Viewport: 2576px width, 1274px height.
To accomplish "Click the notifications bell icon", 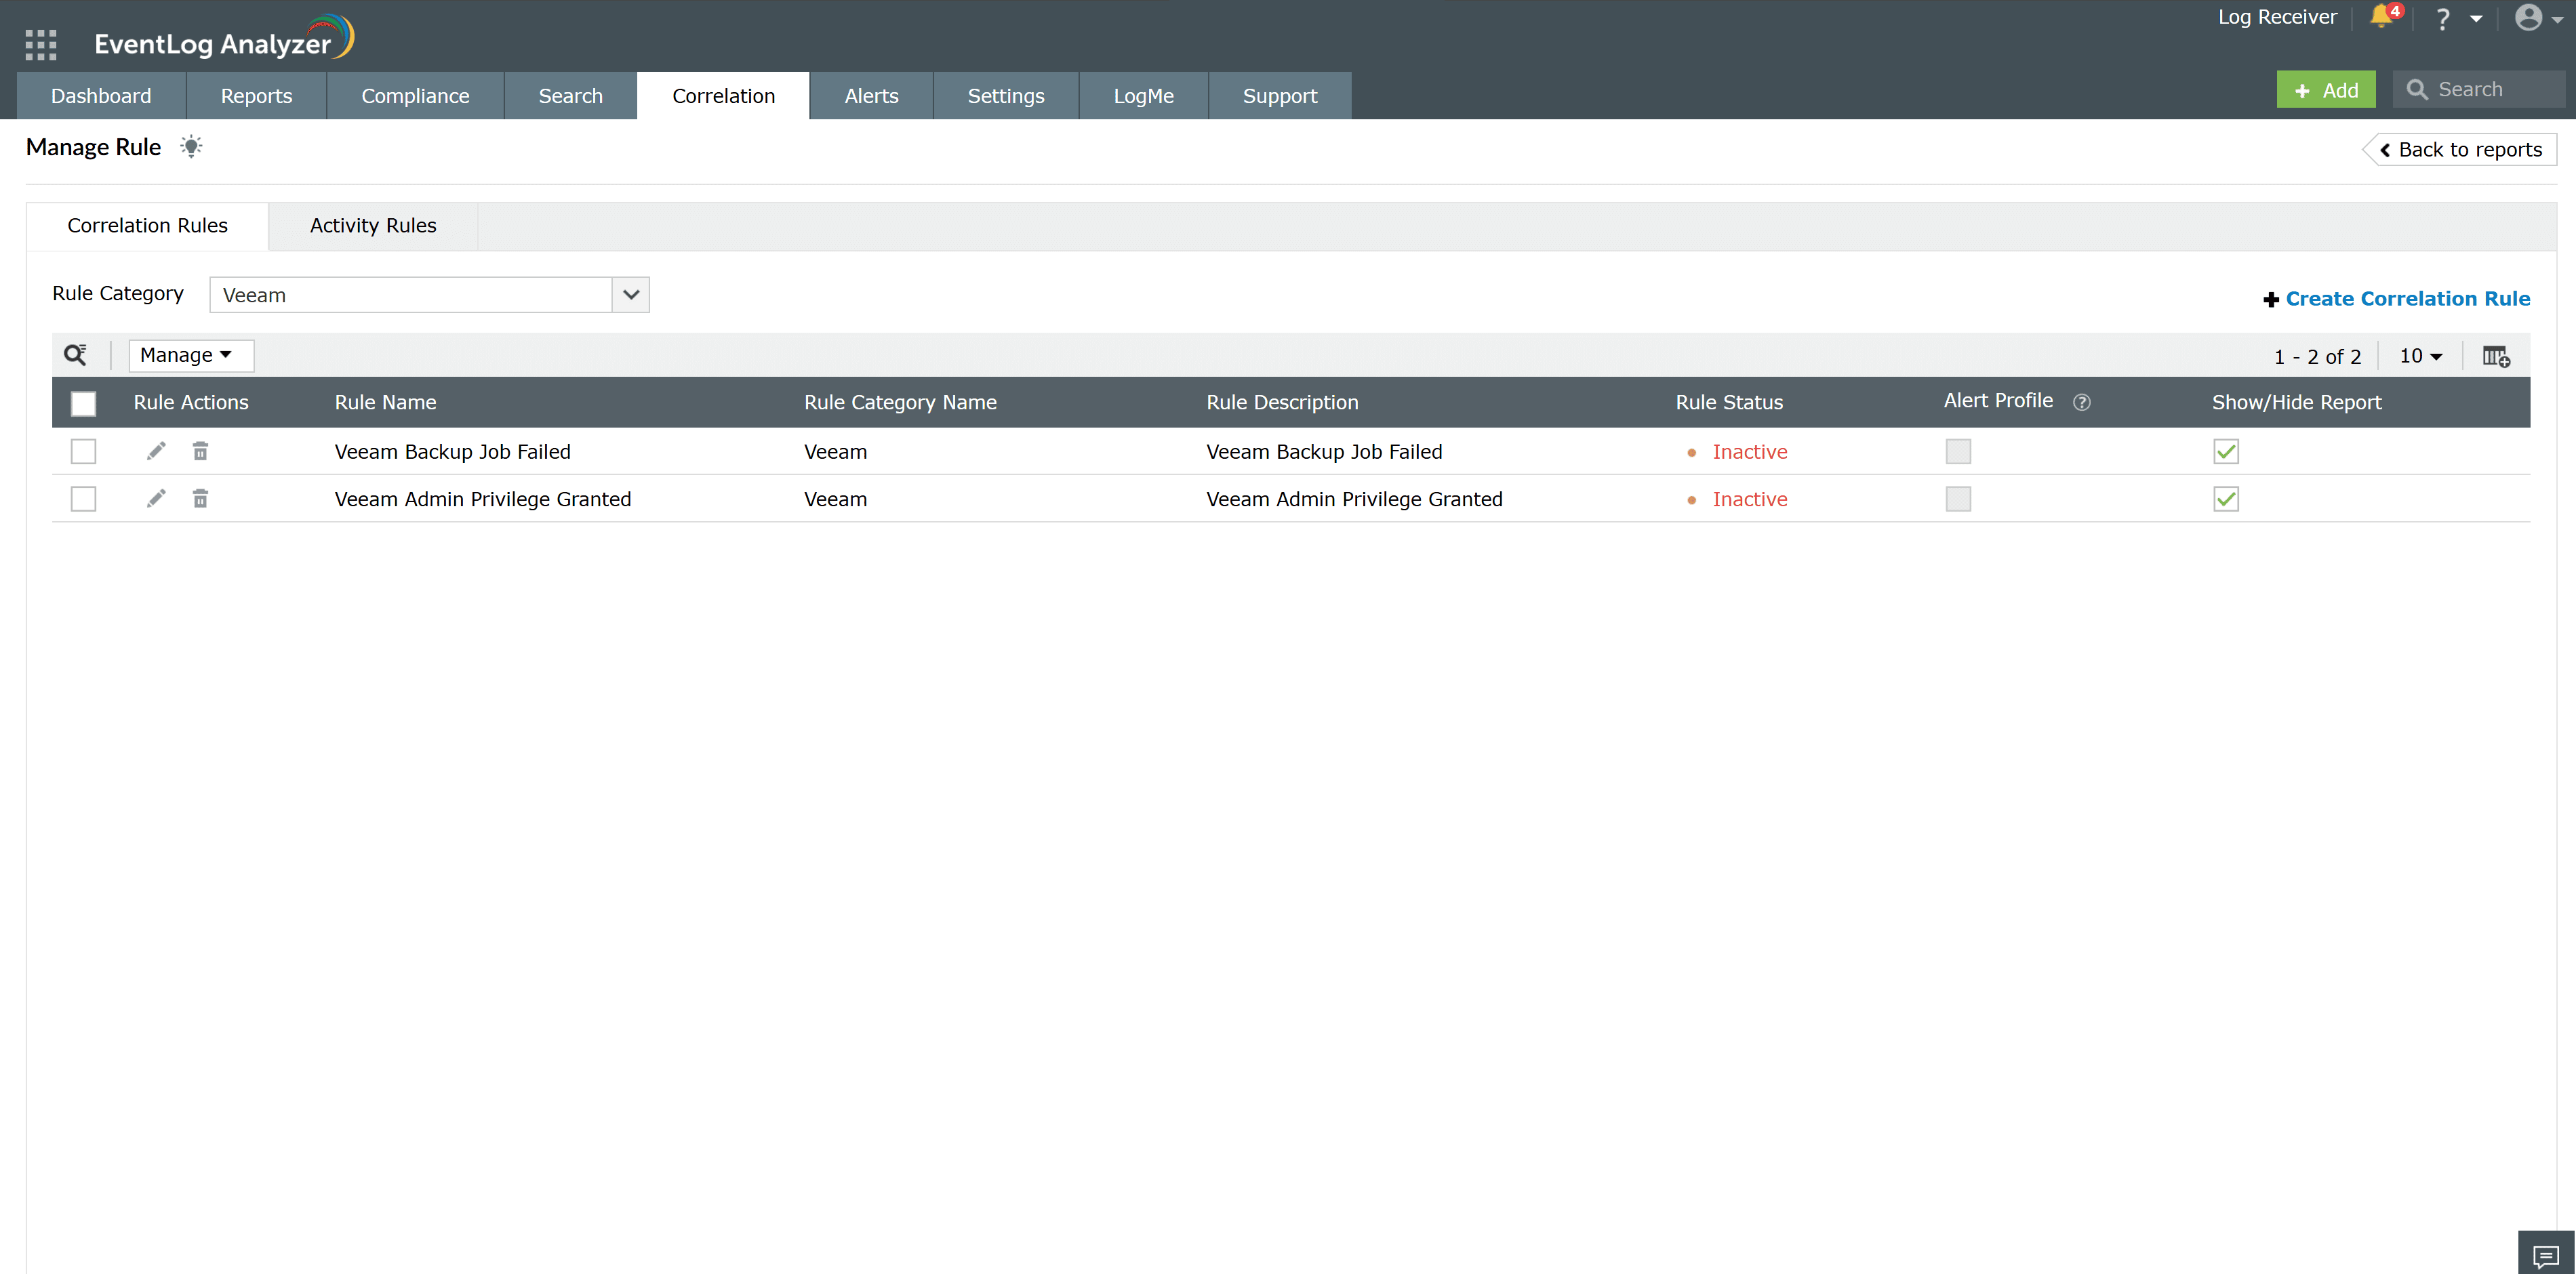I will 2381,17.
